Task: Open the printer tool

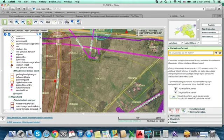Action: [61, 22]
